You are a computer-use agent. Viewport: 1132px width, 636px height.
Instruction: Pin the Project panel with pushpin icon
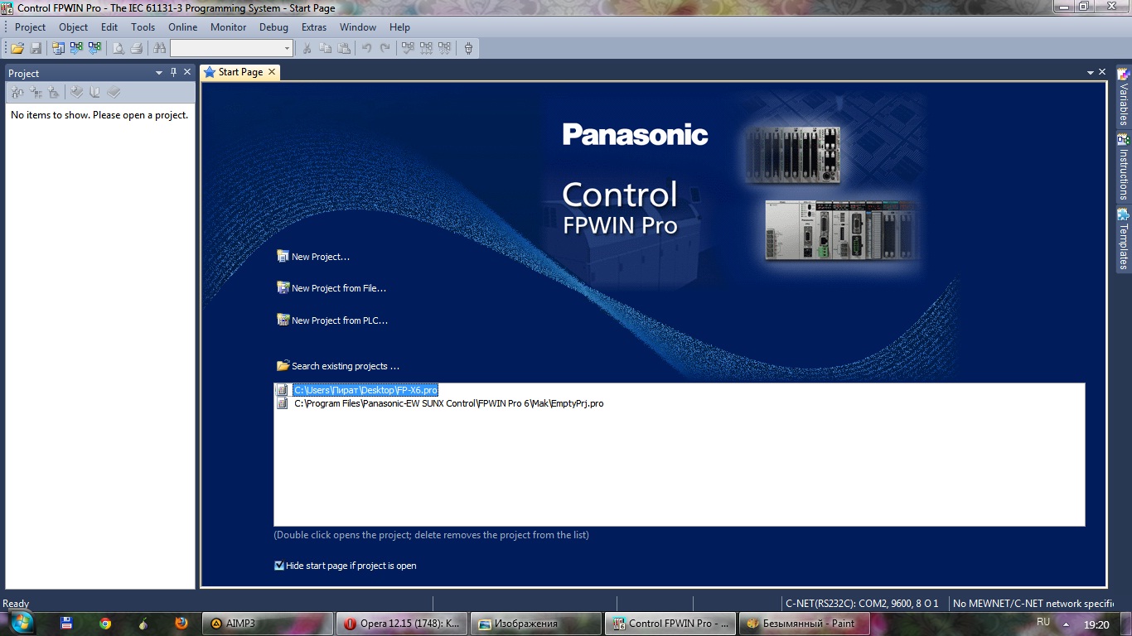coord(173,72)
